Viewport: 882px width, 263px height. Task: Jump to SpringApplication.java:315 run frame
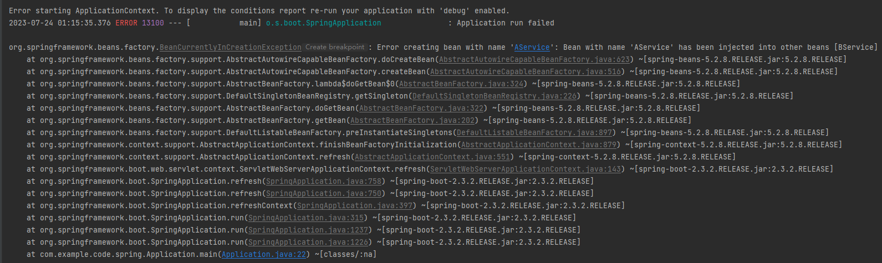306,218
